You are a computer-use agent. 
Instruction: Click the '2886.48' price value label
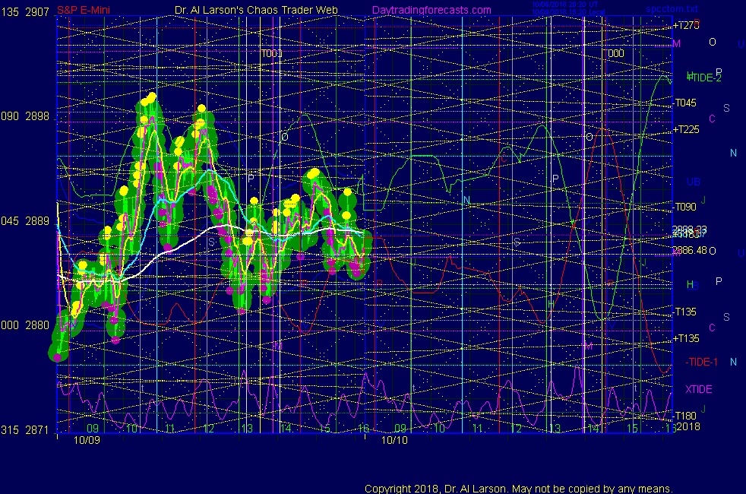click(x=690, y=250)
